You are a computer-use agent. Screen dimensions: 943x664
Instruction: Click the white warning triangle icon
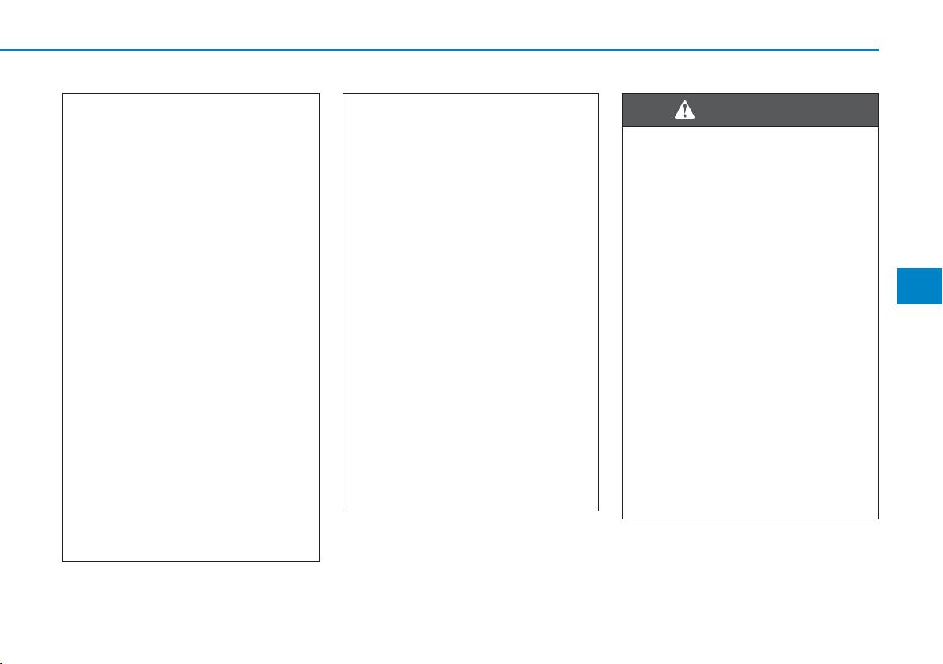tap(684, 110)
